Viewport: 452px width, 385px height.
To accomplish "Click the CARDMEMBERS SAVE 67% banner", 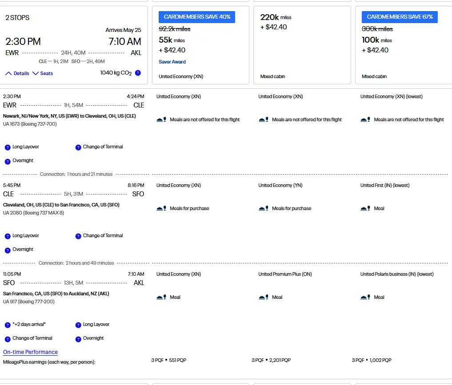I will click(400, 17).
